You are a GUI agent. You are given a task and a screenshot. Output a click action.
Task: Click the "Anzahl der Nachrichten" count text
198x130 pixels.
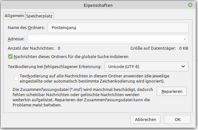point(34,48)
